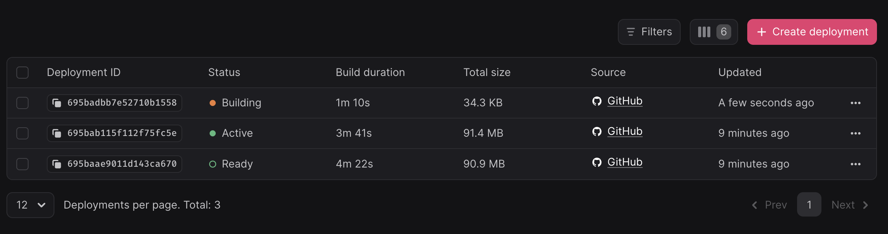Open more actions for the Ready deployment

click(855, 164)
